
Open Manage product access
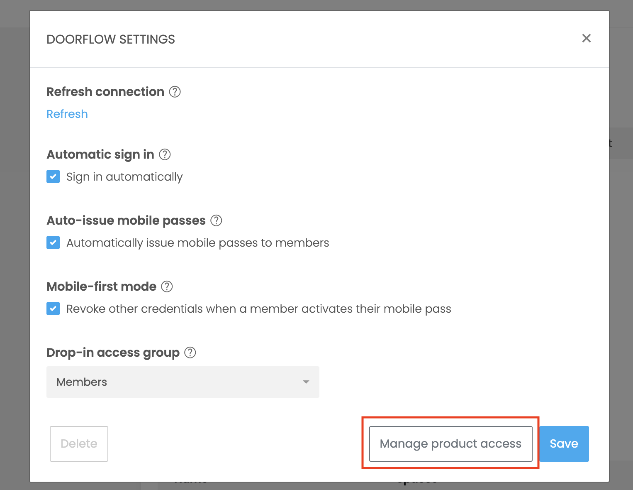pyautogui.click(x=450, y=443)
